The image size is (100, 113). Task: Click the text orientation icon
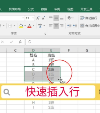click(x=69, y=18)
